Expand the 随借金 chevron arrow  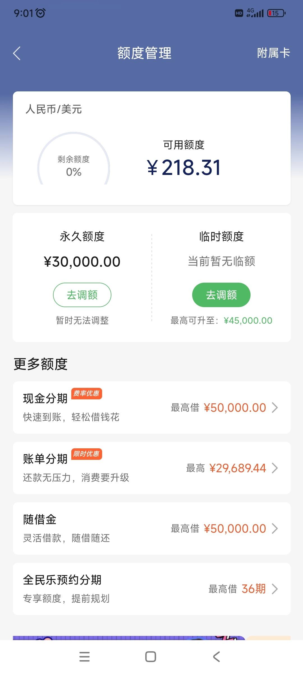tap(275, 528)
